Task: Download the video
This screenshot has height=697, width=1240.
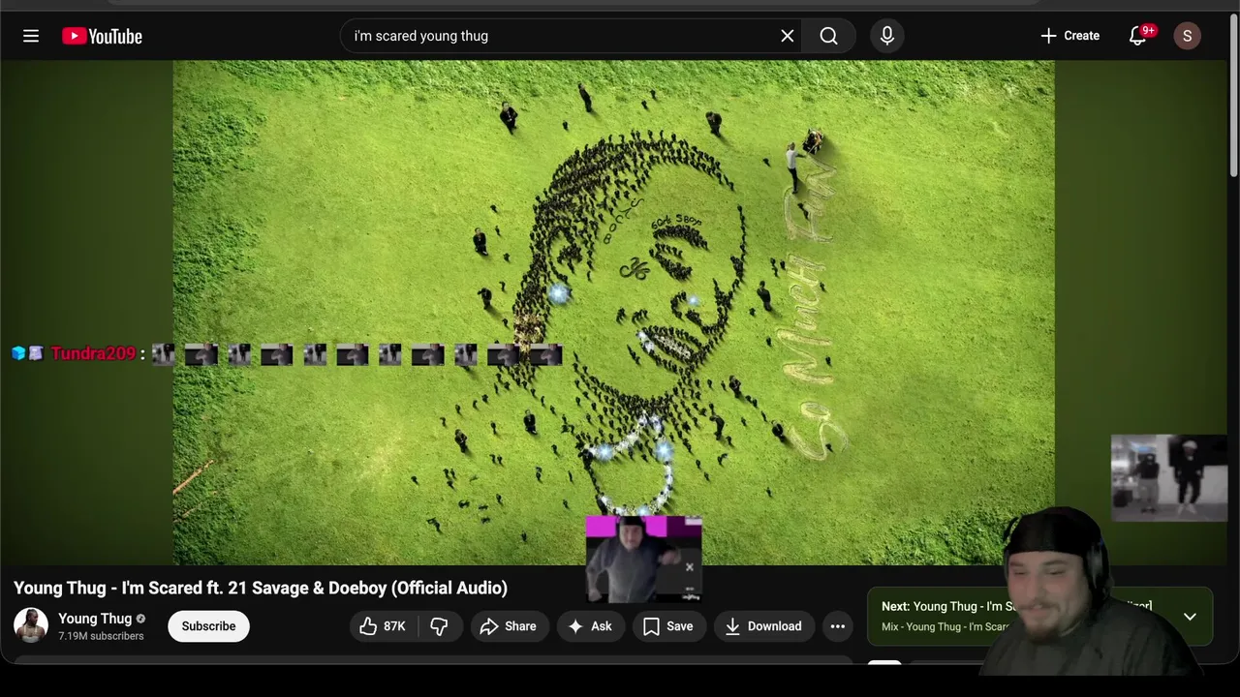Action: 764,626
